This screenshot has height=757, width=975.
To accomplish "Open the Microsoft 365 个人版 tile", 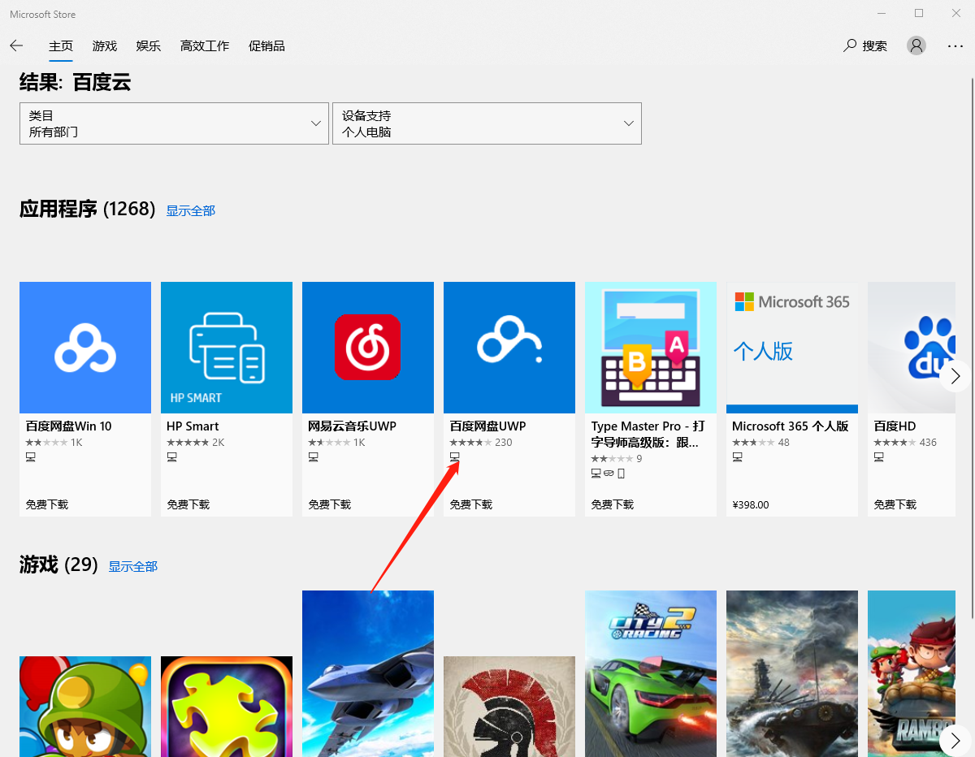I will point(792,348).
